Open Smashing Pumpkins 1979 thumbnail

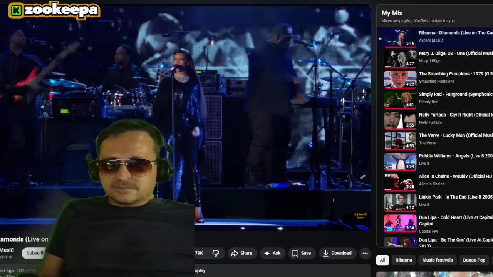tap(400, 79)
